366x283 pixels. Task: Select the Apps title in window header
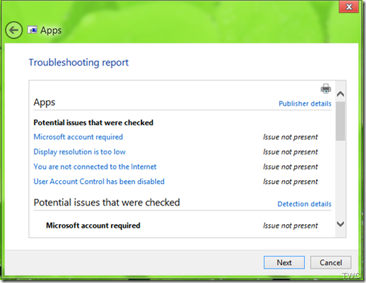pyautogui.click(x=51, y=30)
